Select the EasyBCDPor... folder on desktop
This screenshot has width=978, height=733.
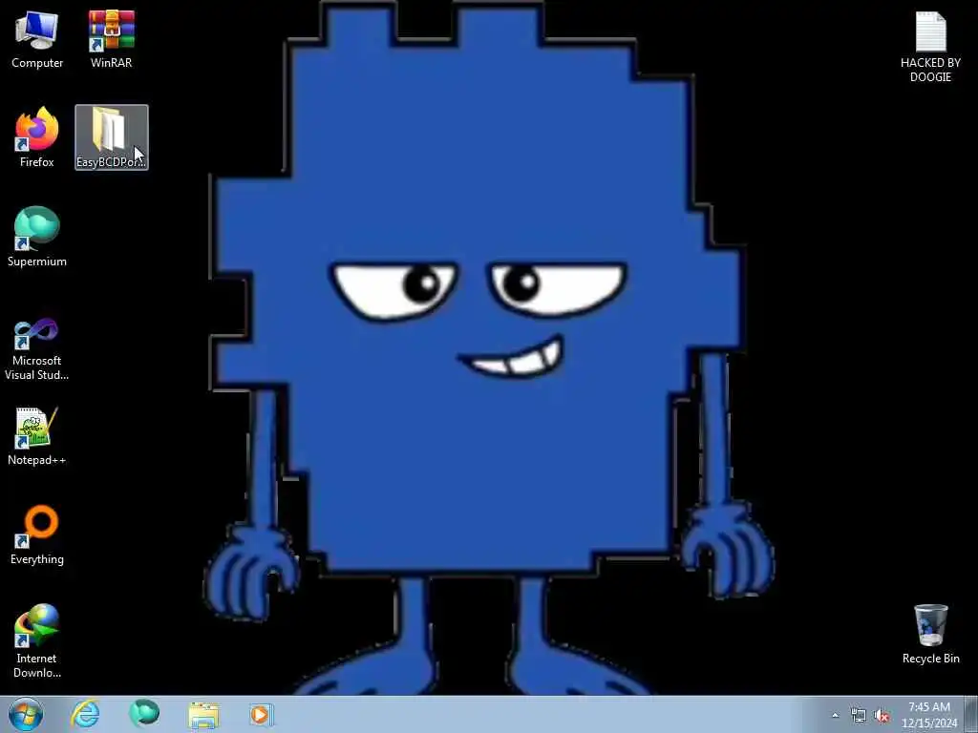point(112,137)
